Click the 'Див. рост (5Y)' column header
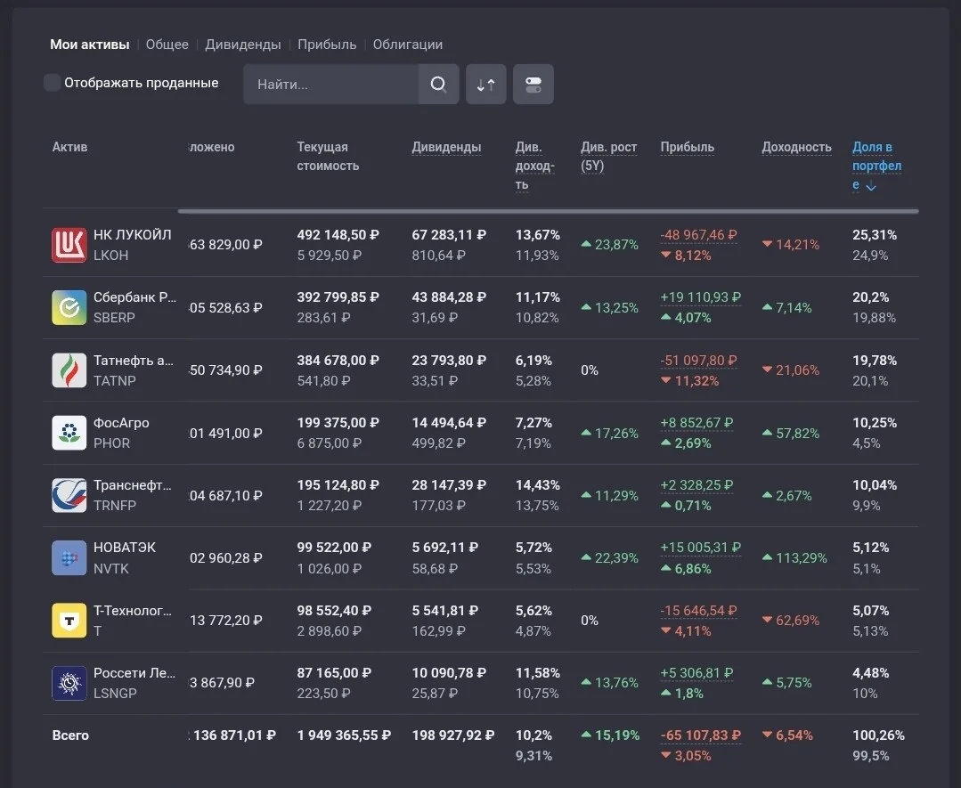 click(x=608, y=156)
